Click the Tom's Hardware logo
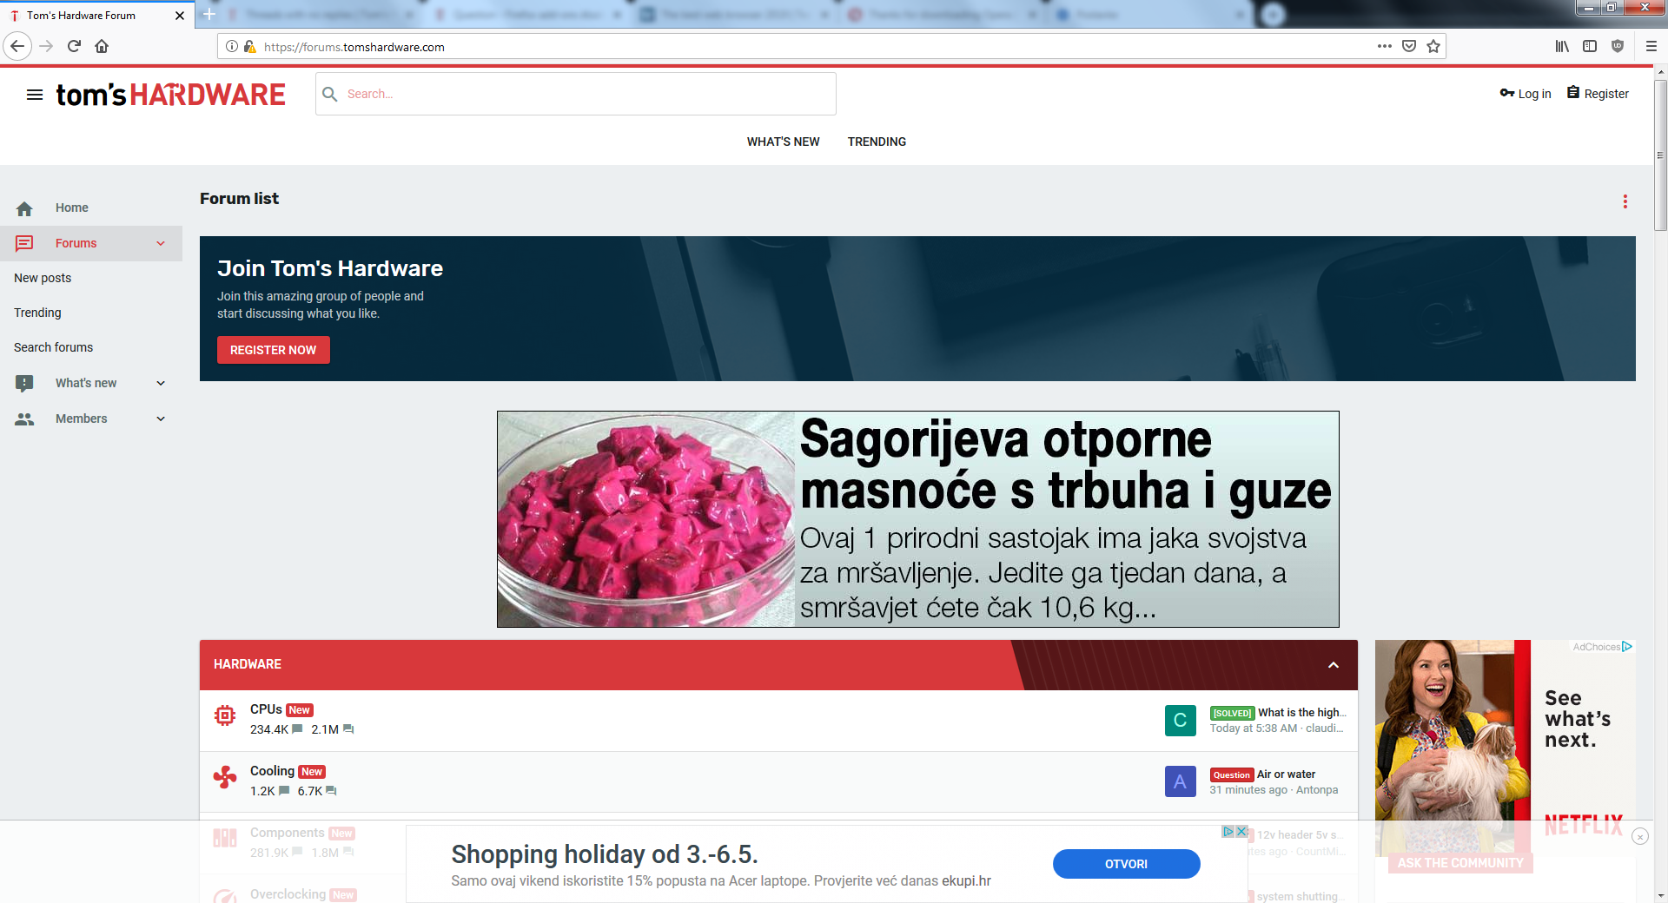 pyautogui.click(x=170, y=95)
